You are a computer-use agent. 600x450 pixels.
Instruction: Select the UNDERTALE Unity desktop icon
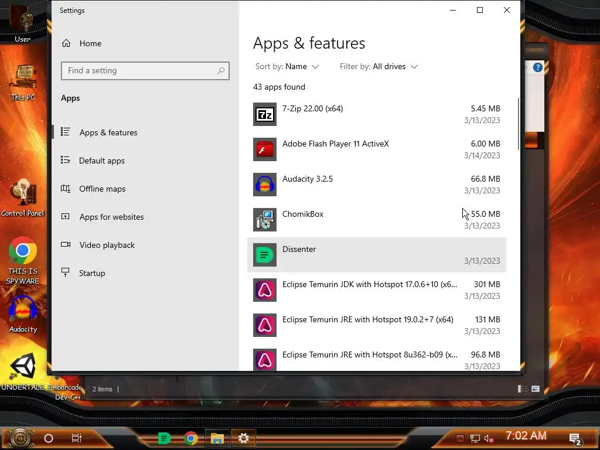pyautogui.click(x=23, y=371)
